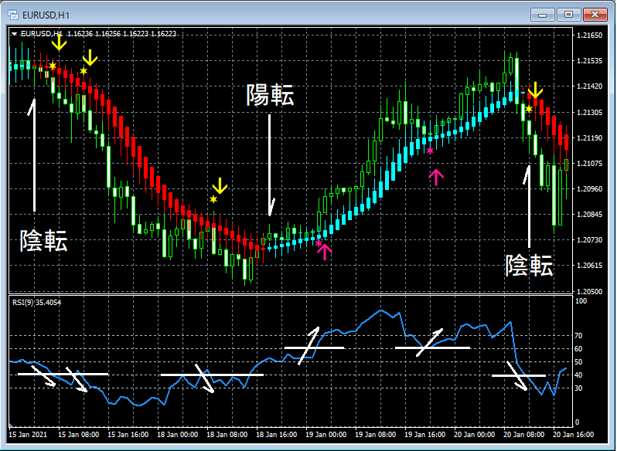
Task: Click the EURUSD,H1 title bar text
Action: (46, 15)
